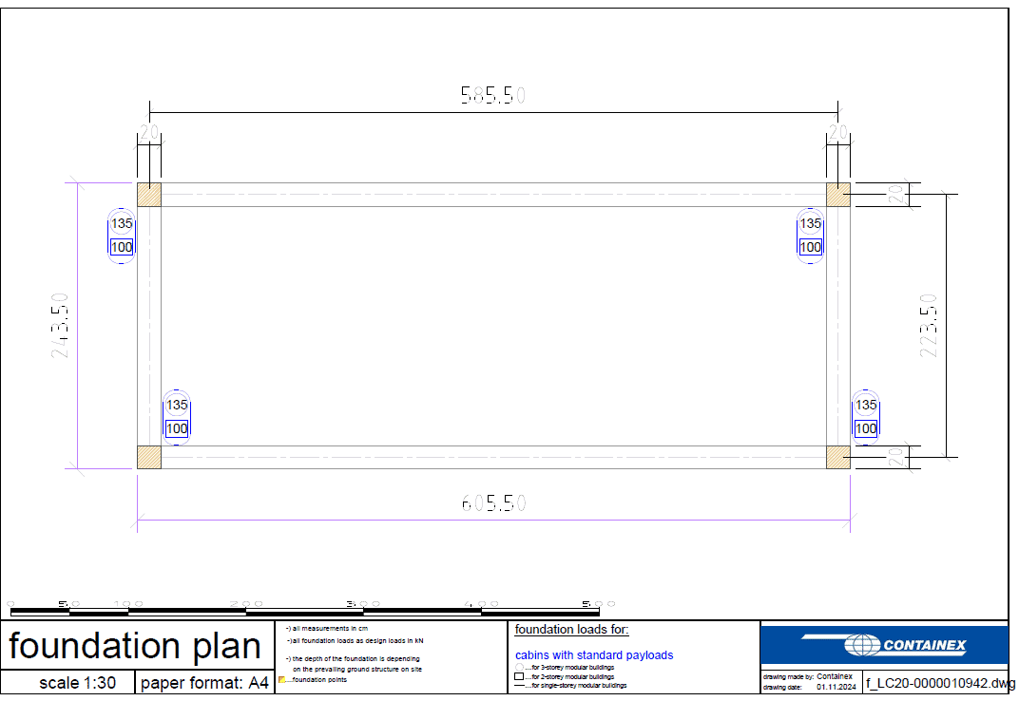
Task: Select the bottom-right hatched foundation point
Action: pos(838,457)
